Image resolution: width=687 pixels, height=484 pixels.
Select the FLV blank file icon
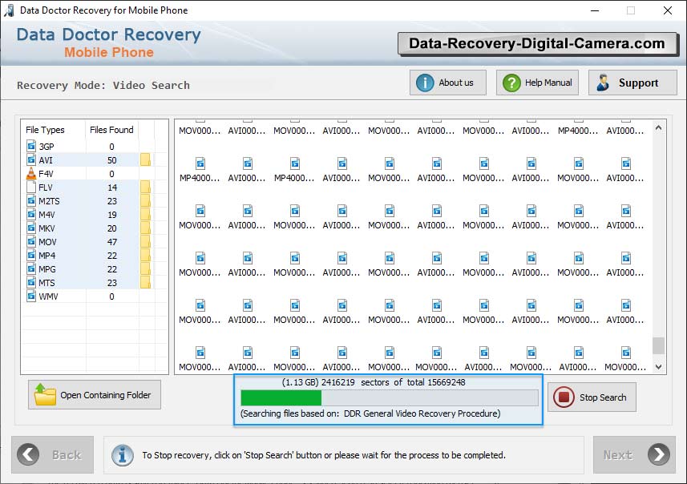click(31, 187)
